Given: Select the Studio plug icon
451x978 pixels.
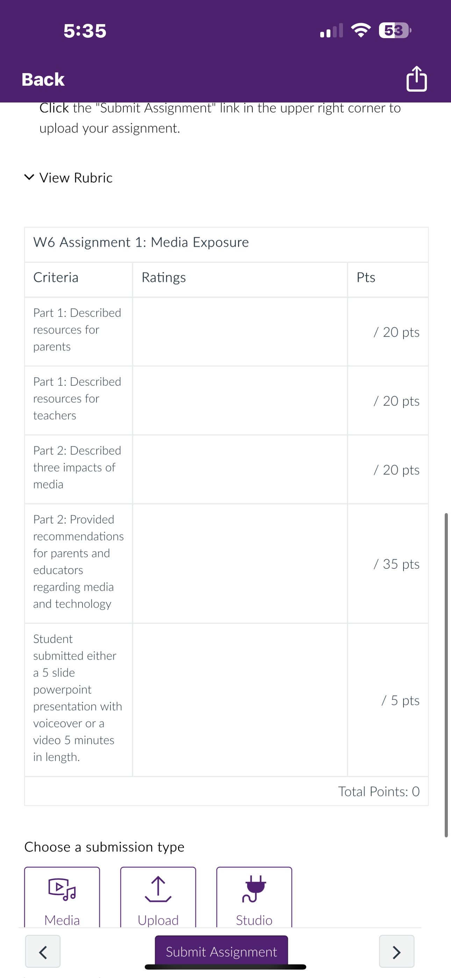Looking at the screenshot, I should [x=254, y=888].
